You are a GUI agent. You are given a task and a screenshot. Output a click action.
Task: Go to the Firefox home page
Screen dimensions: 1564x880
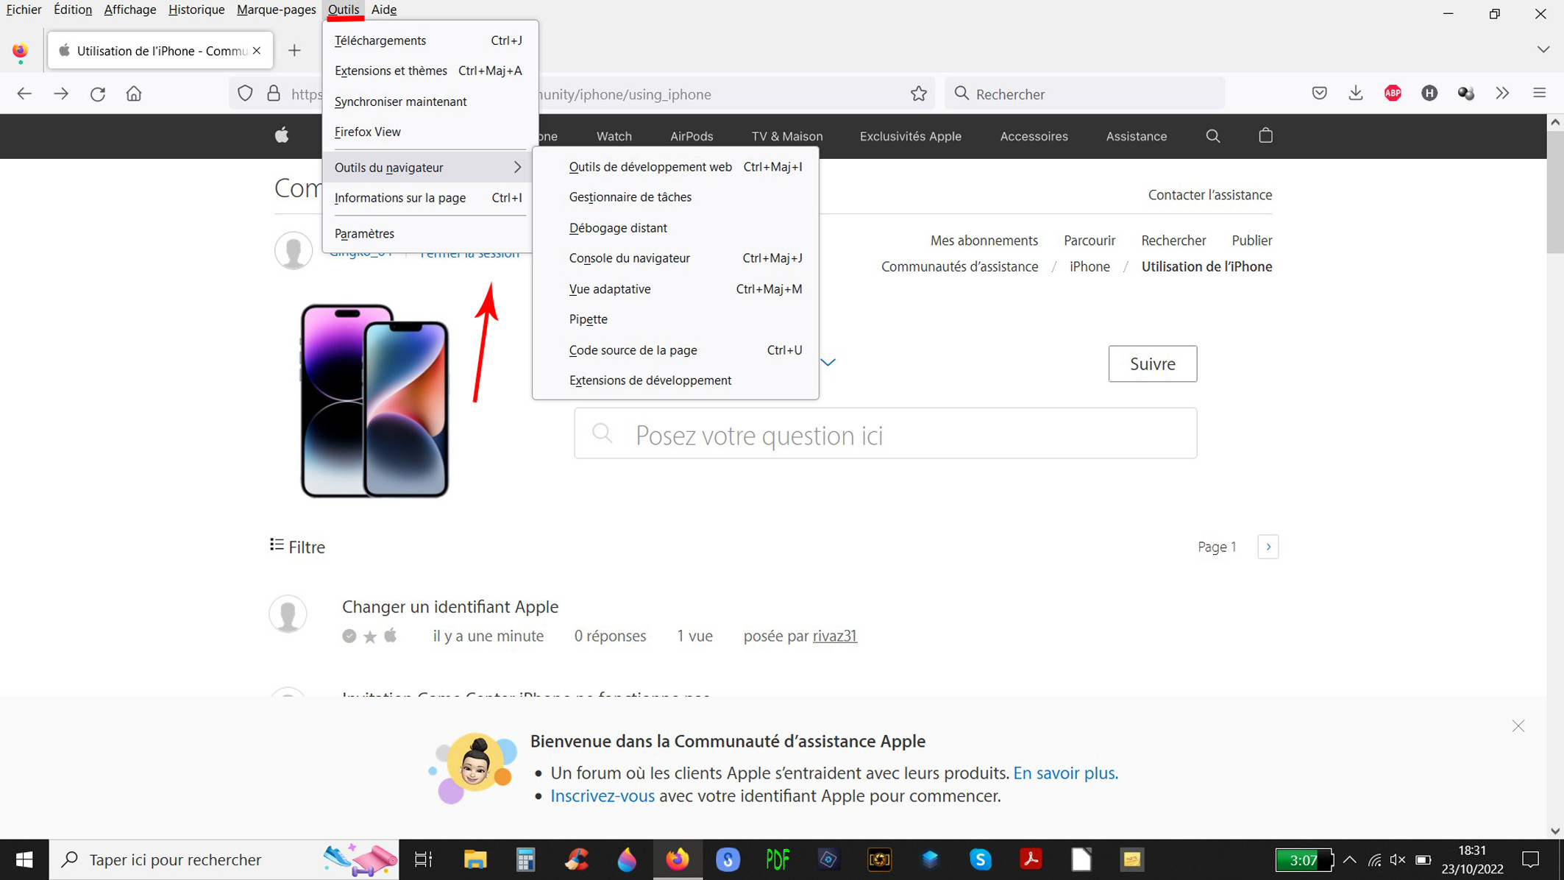coord(134,93)
